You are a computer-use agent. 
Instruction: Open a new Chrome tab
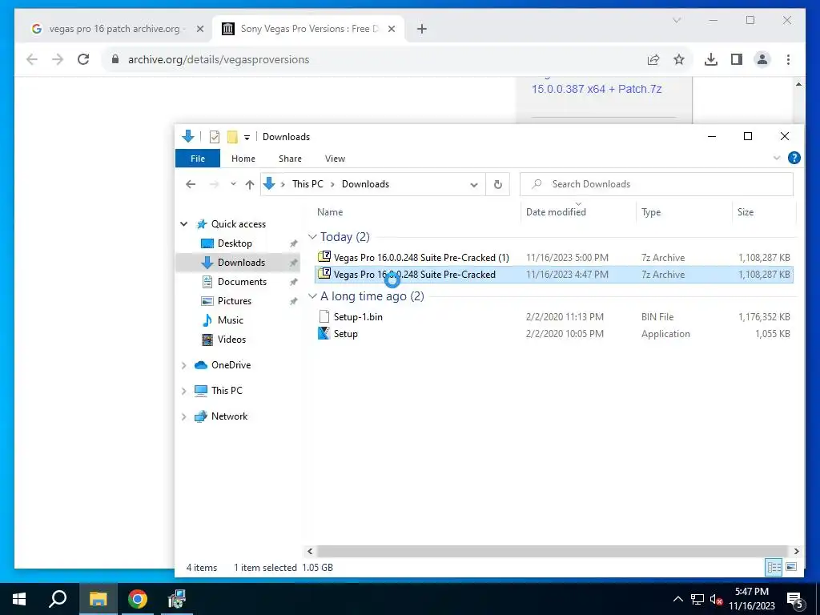pyautogui.click(x=422, y=29)
